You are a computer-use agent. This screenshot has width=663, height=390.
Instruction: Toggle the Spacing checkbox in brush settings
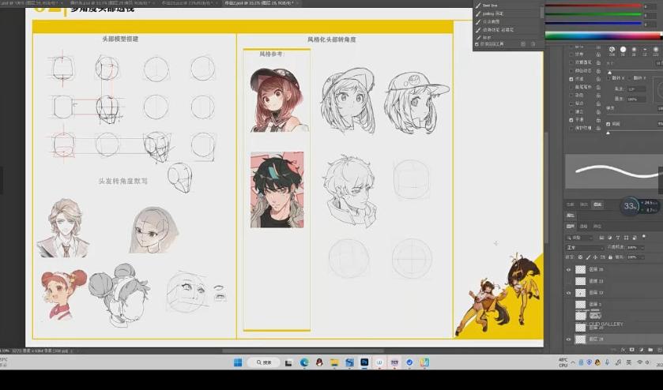(x=607, y=124)
